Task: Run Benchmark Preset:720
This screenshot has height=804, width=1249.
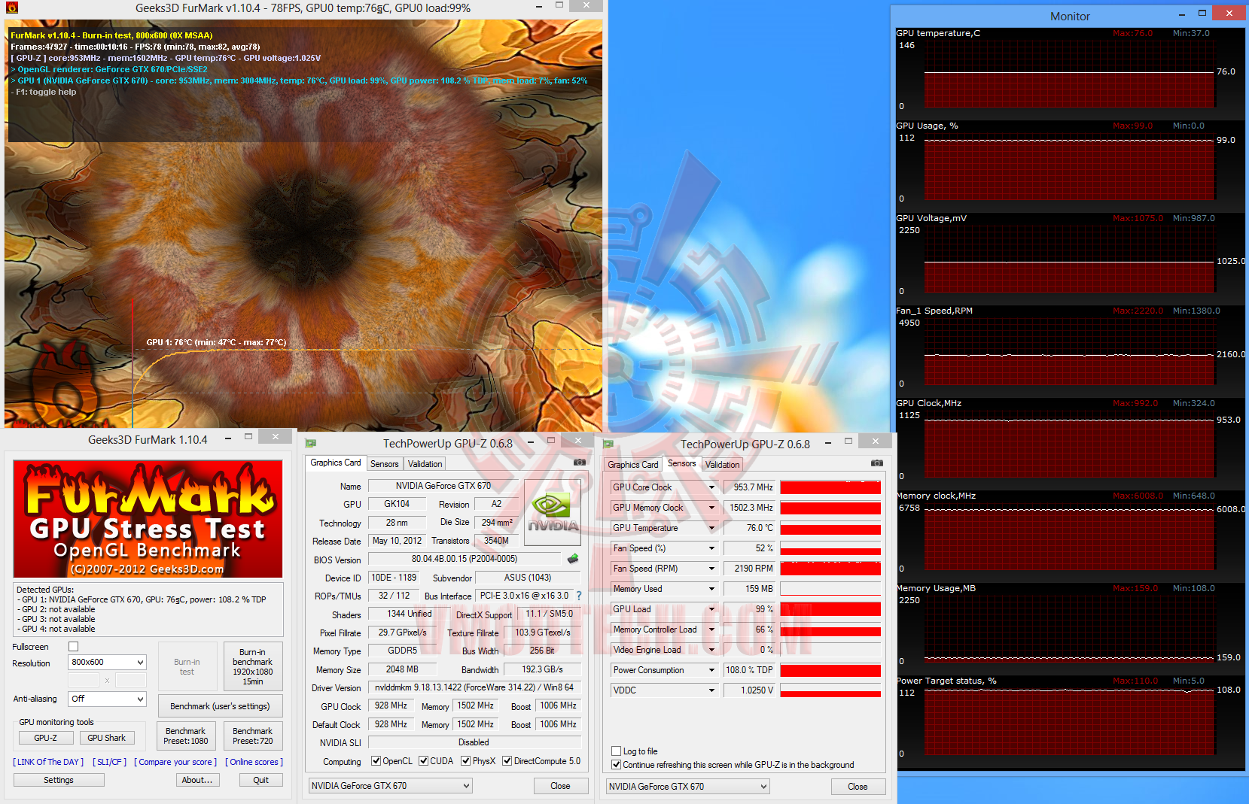Action: [253, 736]
